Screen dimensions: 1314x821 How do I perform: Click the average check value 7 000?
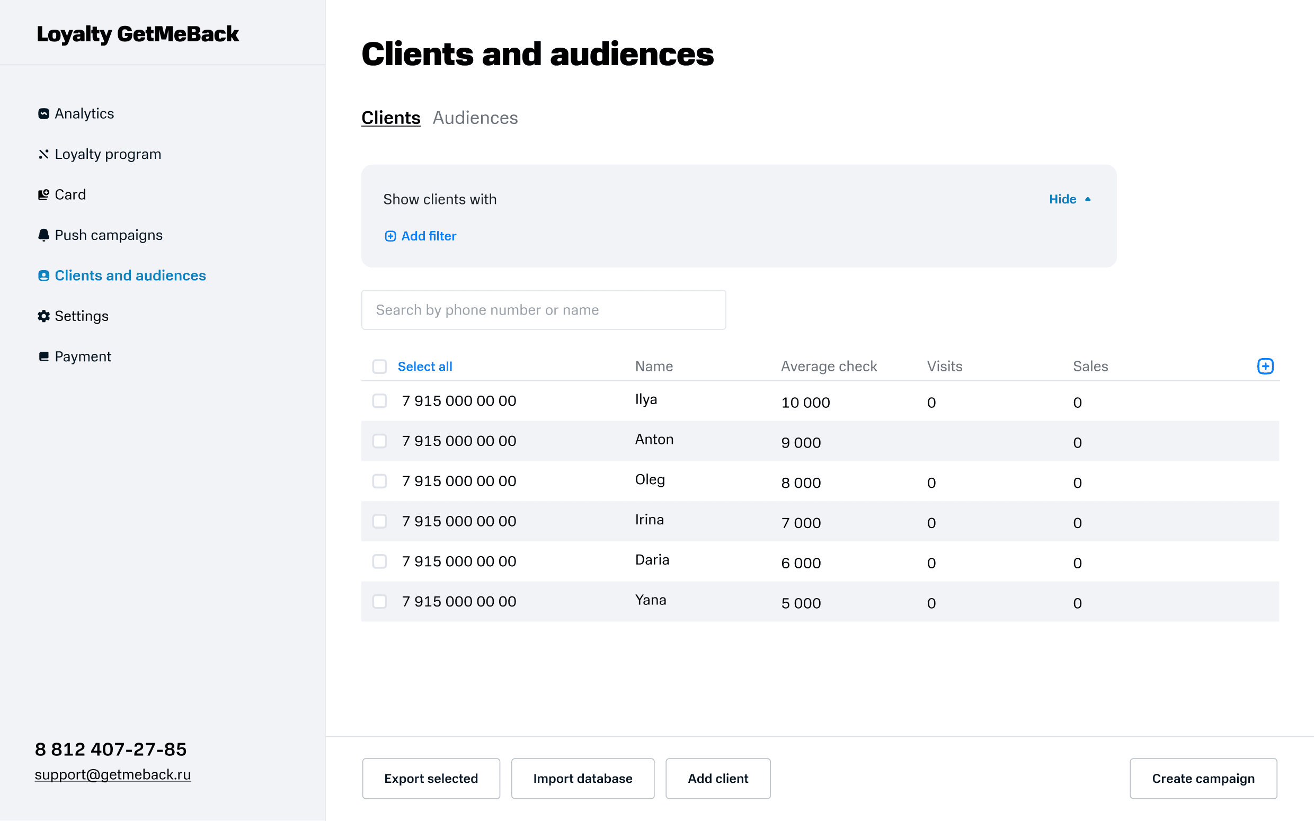801,523
